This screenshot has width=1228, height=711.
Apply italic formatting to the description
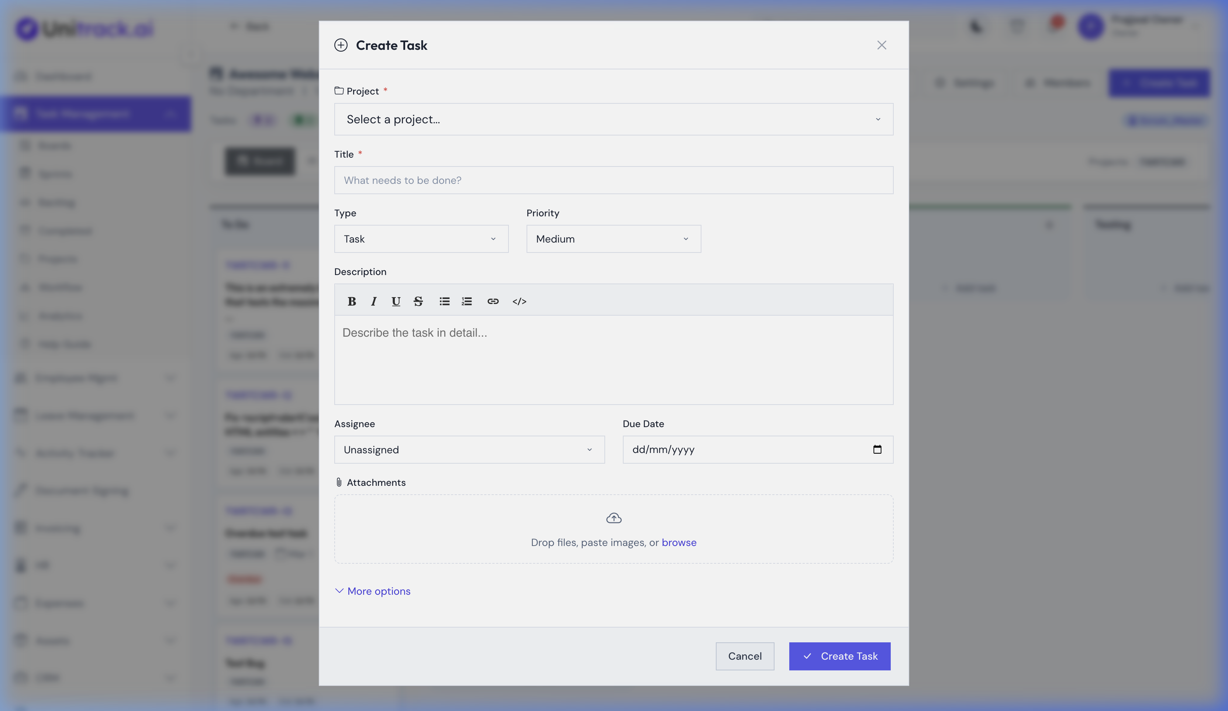[x=373, y=301]
